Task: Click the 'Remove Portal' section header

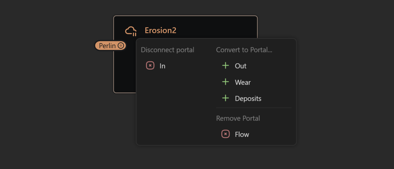Action: click(x=238, y=118)
